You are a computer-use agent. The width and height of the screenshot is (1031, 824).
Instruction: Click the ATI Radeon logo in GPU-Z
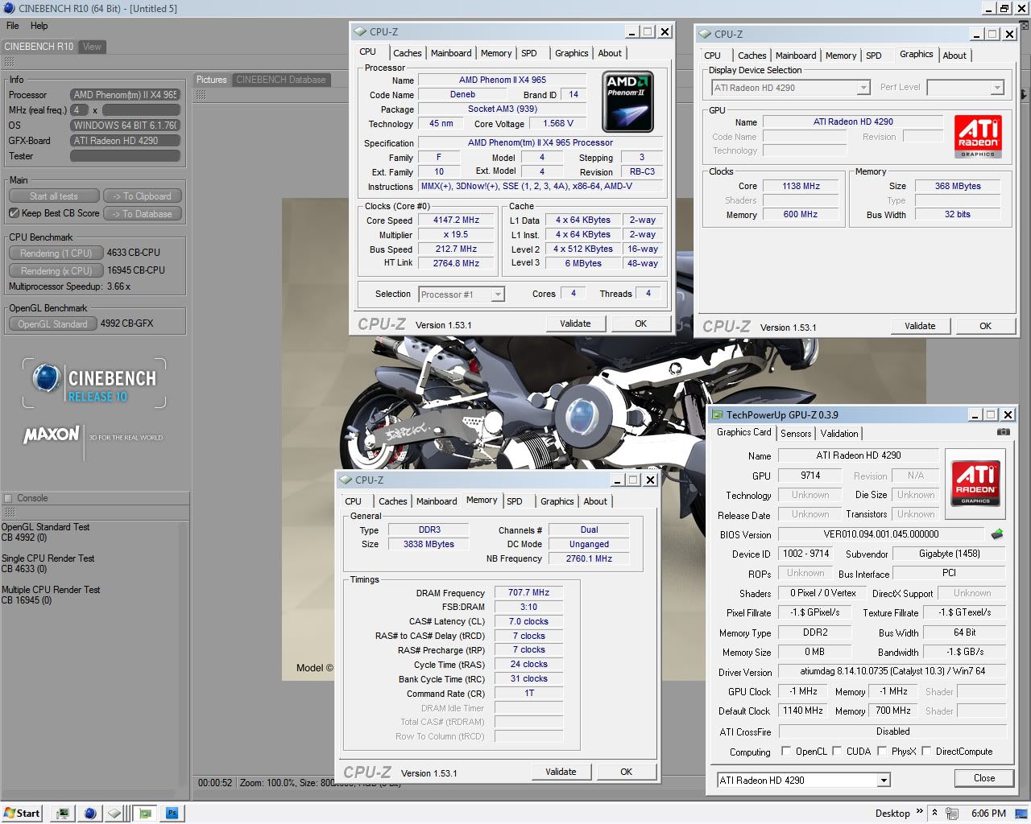click(975, 482)
